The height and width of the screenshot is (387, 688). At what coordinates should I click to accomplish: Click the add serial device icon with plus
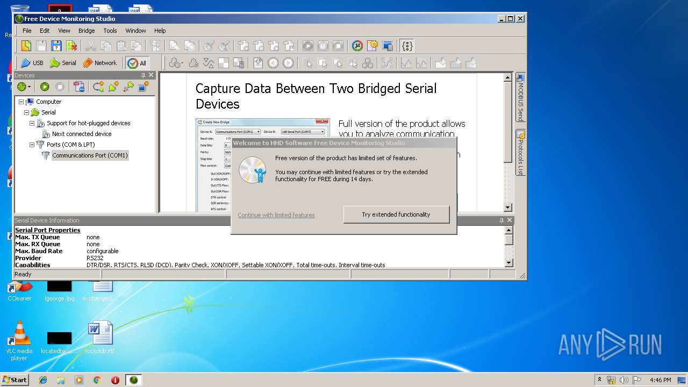point(113,87)
